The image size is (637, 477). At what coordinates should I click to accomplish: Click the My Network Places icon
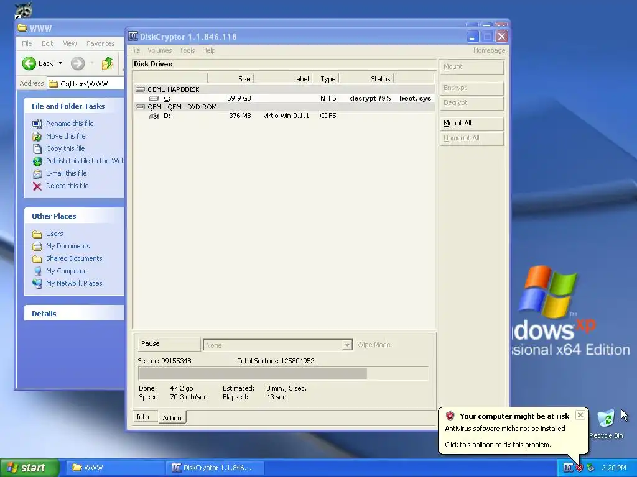click(x=37, y=283)
